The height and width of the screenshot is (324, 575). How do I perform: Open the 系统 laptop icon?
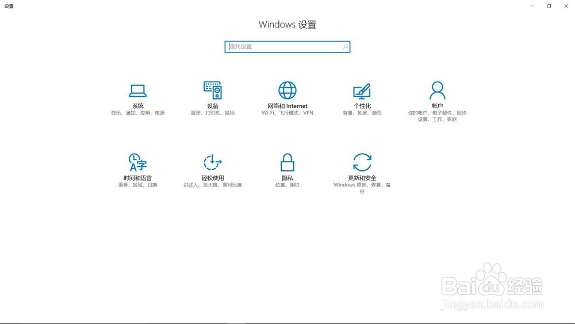[137, 90]
